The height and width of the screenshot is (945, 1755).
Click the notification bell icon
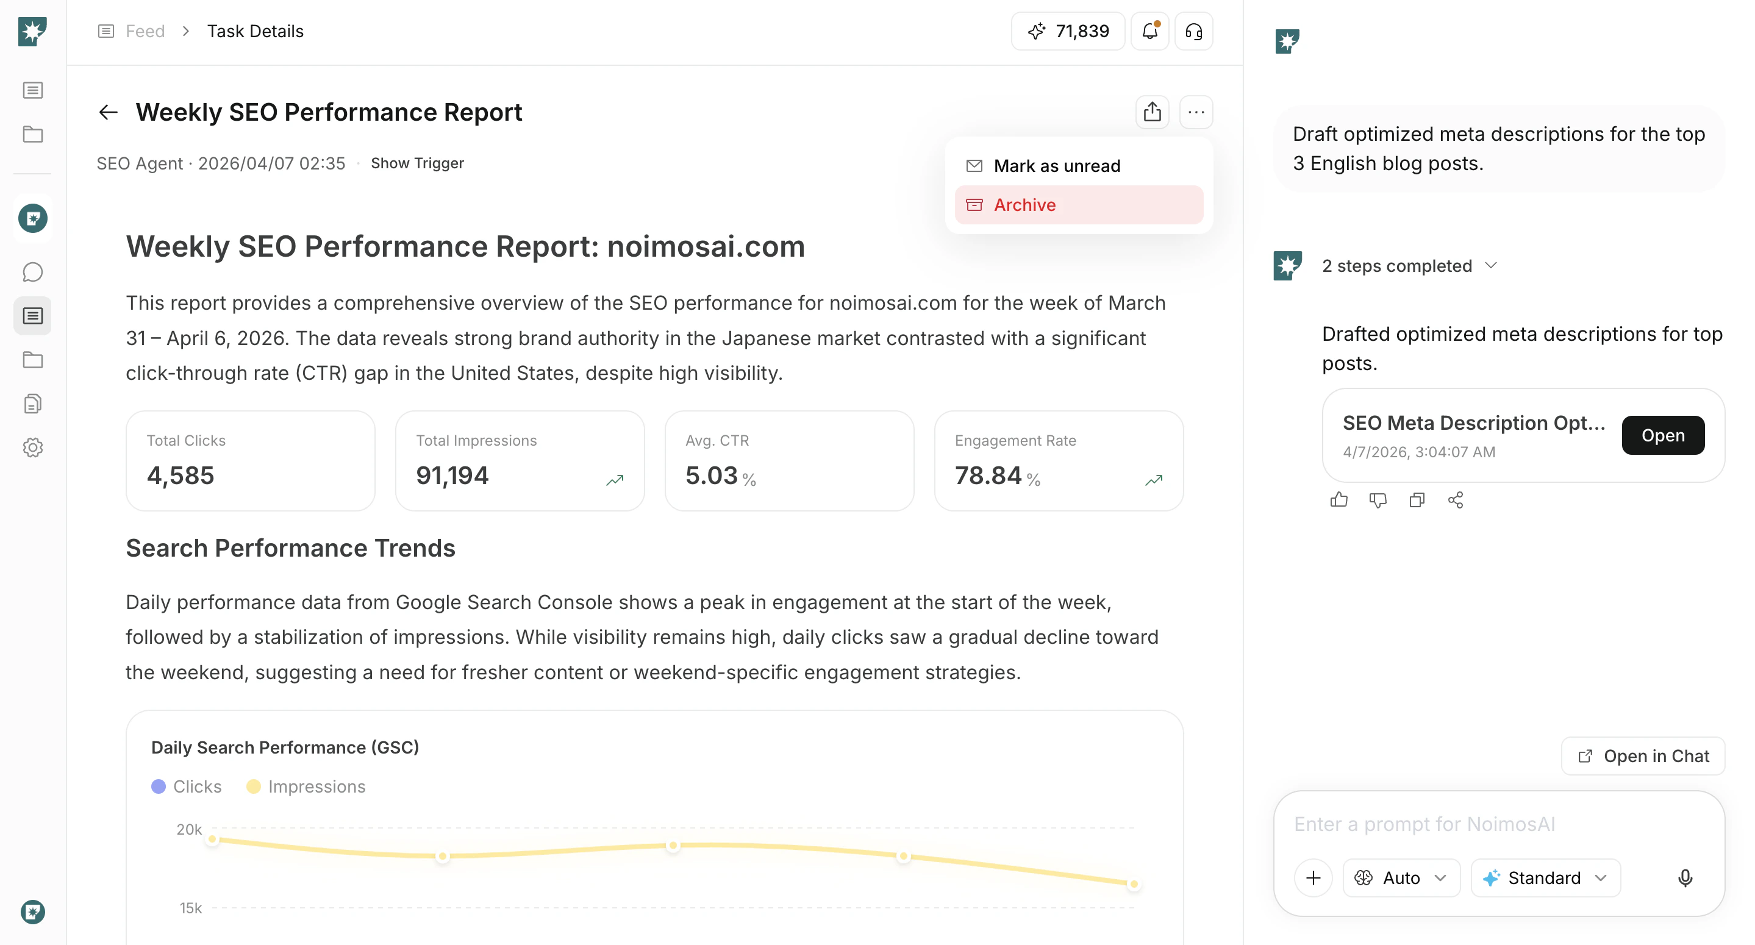[1149, 31]
